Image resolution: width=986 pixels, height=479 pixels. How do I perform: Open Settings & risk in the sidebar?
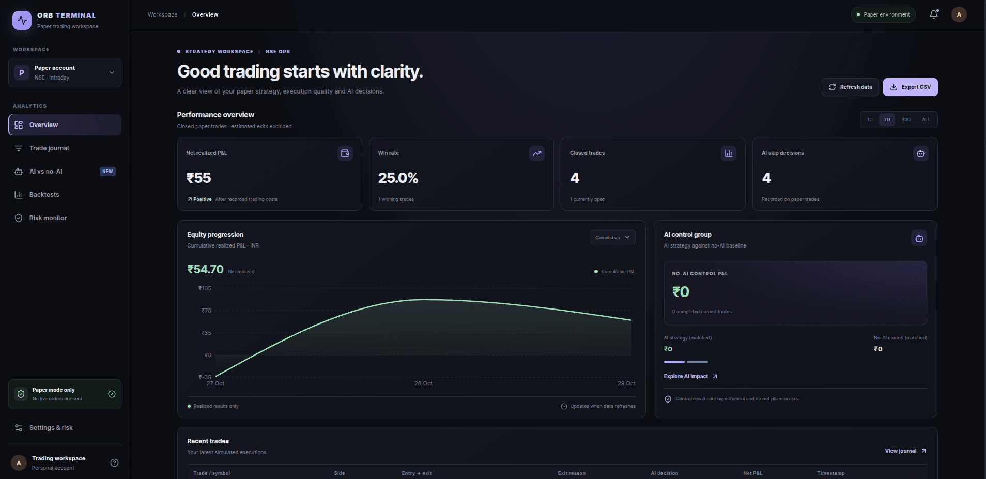point(65,428)
